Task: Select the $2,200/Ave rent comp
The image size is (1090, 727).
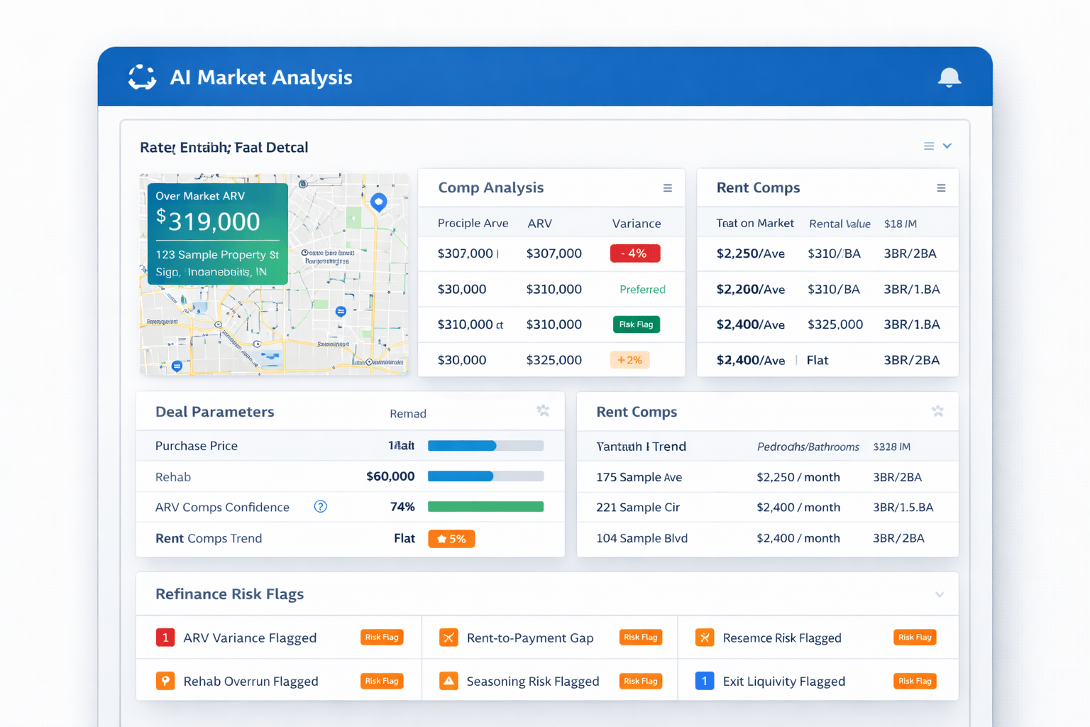Action: pos(751,289)
